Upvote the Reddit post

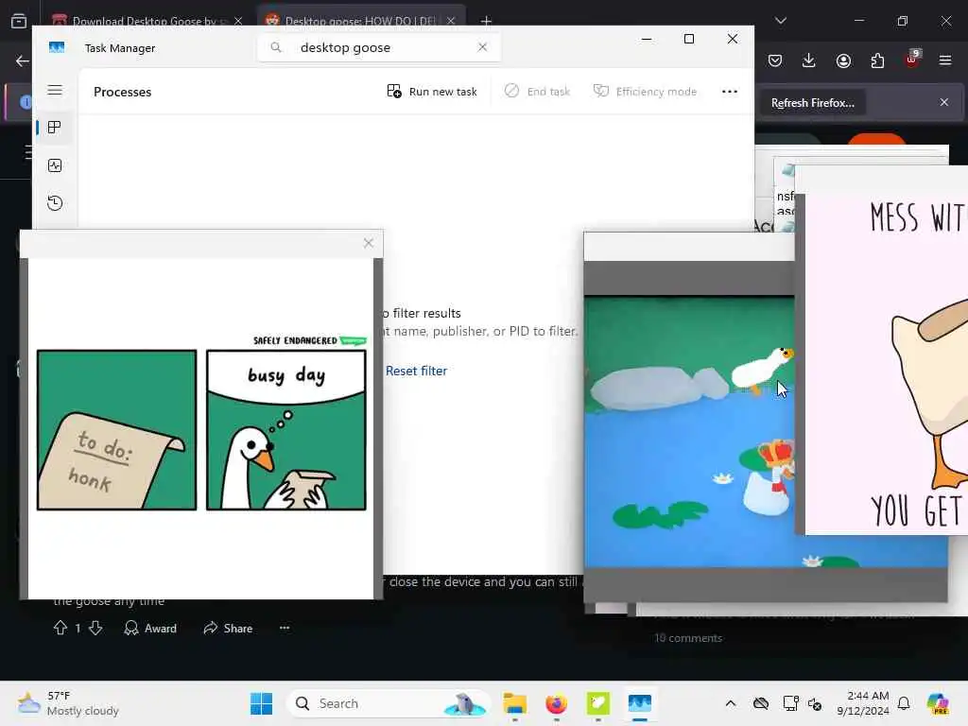point(60,628)
